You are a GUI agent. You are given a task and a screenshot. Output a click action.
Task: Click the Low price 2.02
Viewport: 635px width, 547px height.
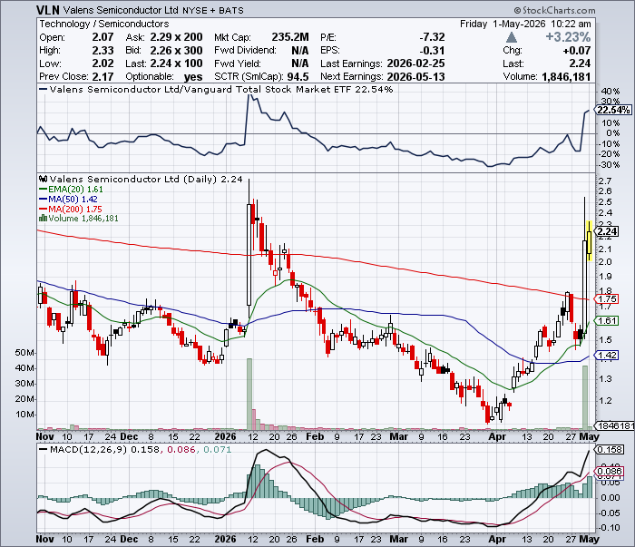click(103, 63)
